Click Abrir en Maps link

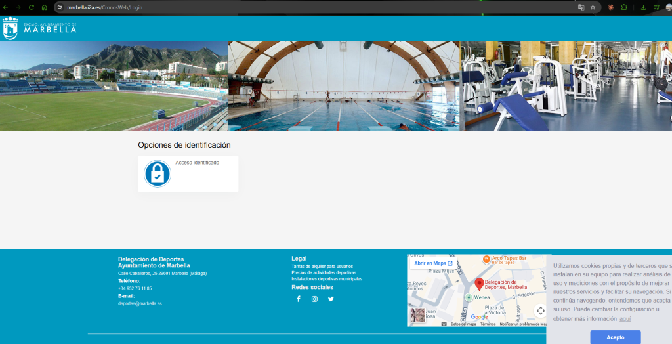[x=433, y=263]
